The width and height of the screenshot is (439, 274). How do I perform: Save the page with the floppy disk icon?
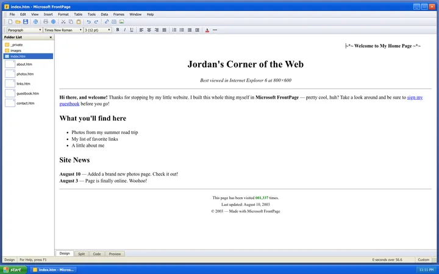click(x=26, y=22)
